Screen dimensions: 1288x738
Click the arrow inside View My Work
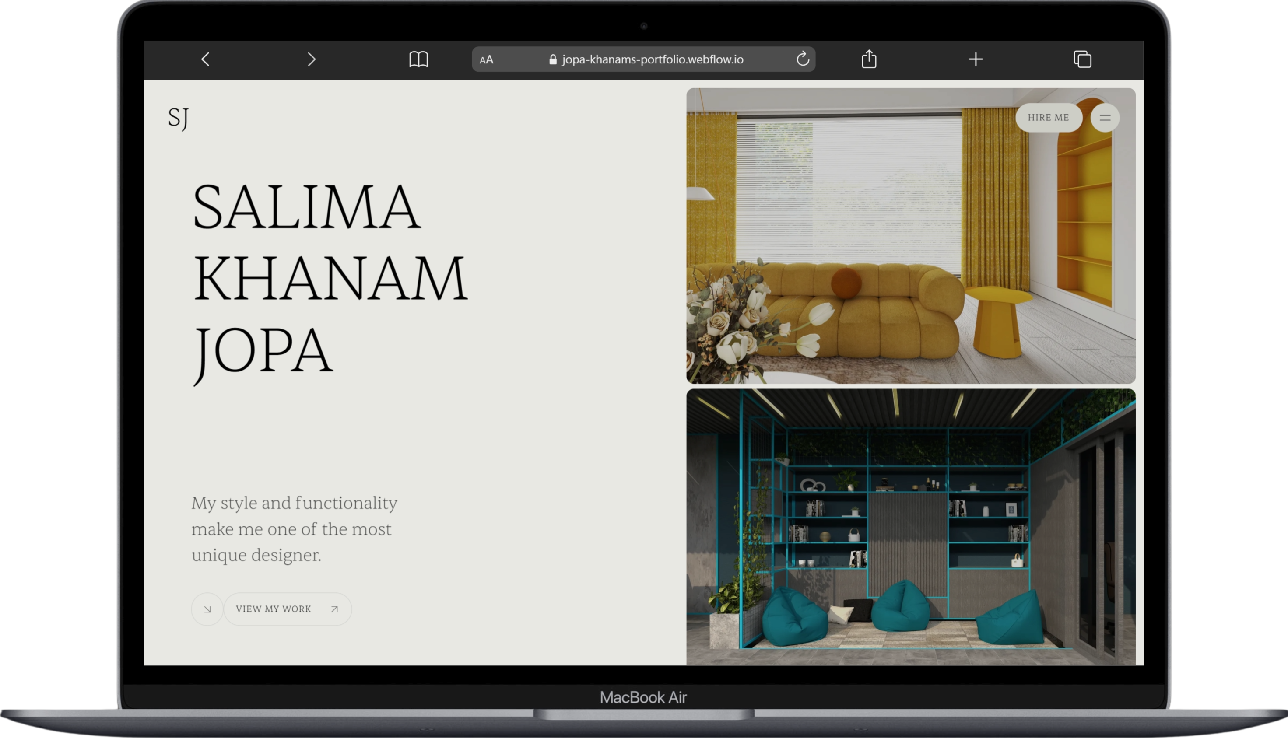point(334,609)
